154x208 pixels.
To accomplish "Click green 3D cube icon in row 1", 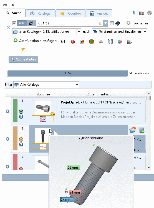I will point(21,112).
